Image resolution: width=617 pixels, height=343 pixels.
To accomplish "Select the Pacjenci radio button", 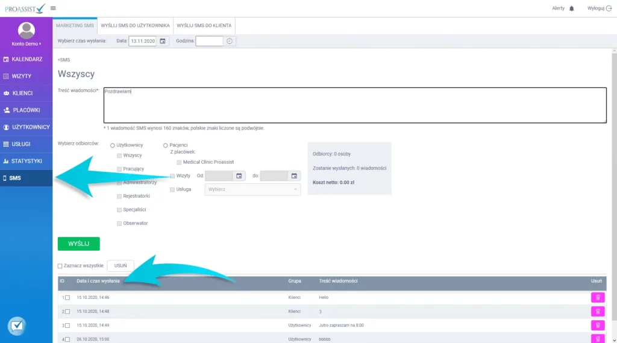I will pyautogui.click(x=166, y=145).
